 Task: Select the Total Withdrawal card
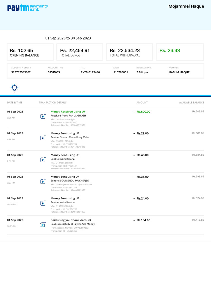129,52
